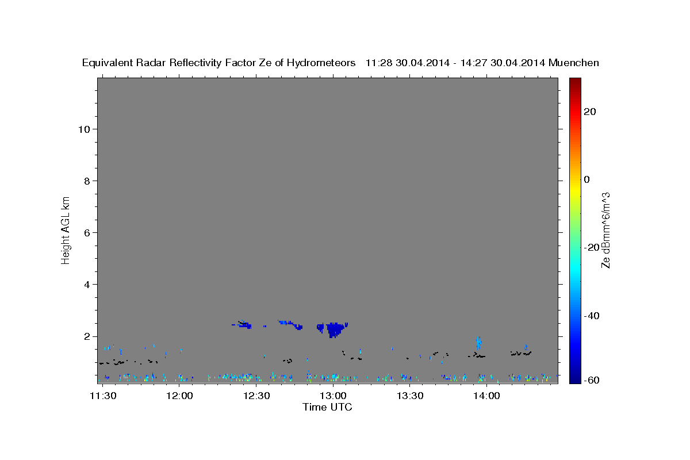Click the 13:30 time tick label

tap(410, 396)
